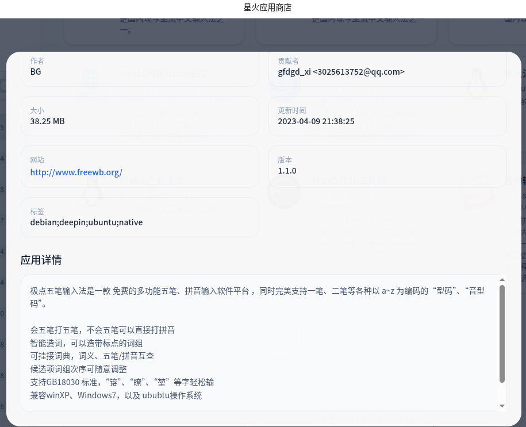
Task: Open the http://www.freewb.org/ website link
Action: pos(76,172)
